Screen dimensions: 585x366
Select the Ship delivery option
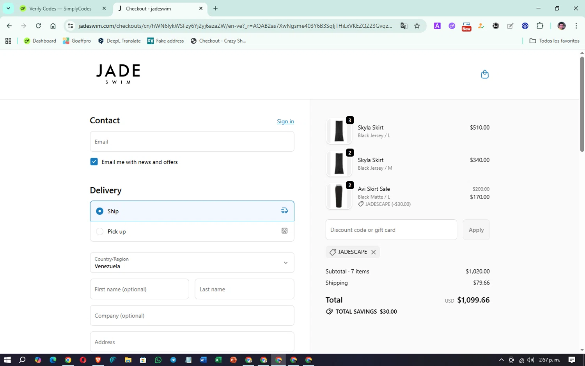(x=192, y=211)
